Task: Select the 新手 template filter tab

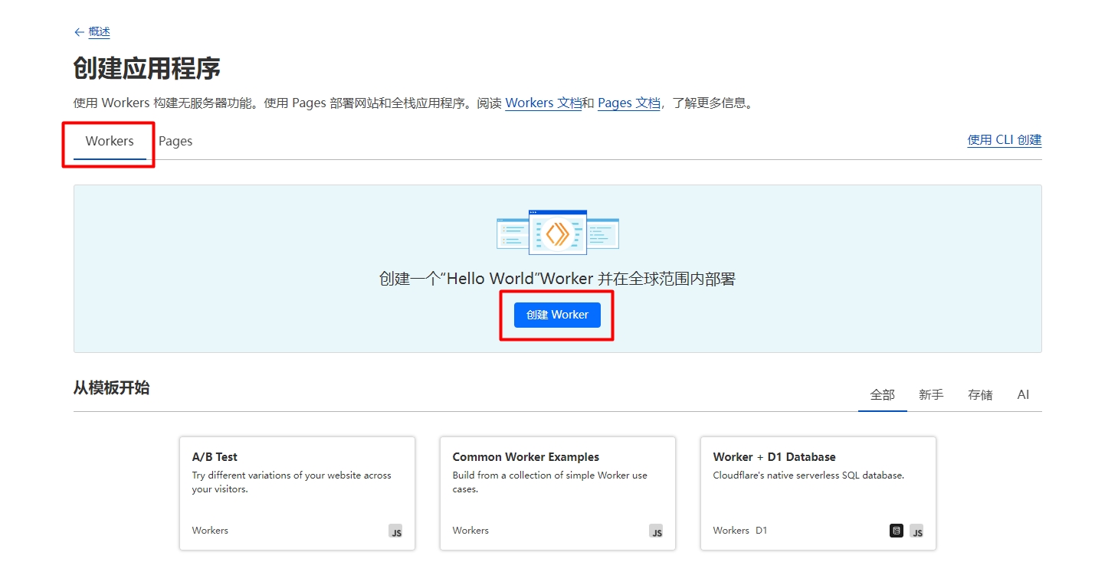Action: point(931,395)
